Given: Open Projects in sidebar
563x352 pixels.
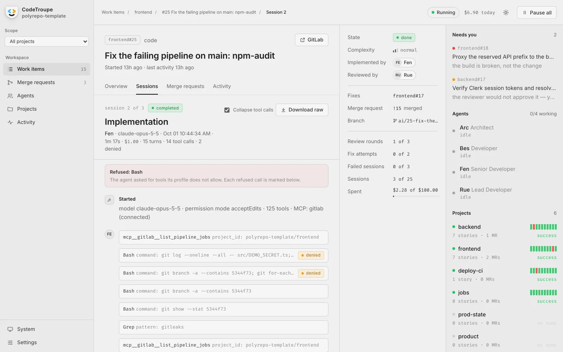Looking at the screenshot, I should 47,109.
